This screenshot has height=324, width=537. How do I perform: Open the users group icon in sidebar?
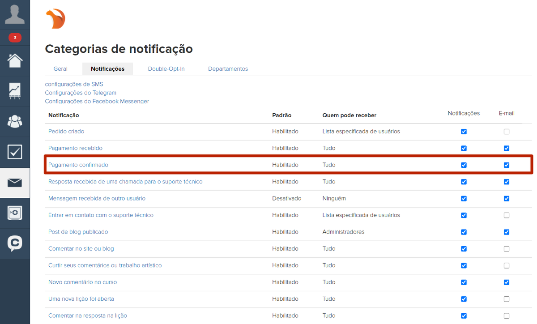pos(15,121)
